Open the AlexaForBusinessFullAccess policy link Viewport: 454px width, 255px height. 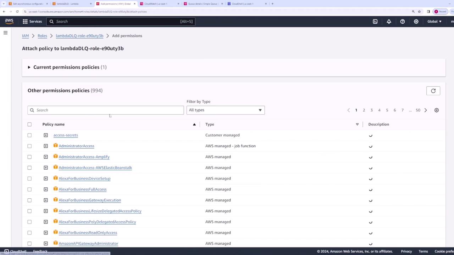click(83, 189)
